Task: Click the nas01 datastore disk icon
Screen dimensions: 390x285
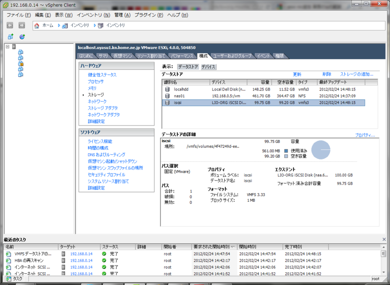Action: 167,96
